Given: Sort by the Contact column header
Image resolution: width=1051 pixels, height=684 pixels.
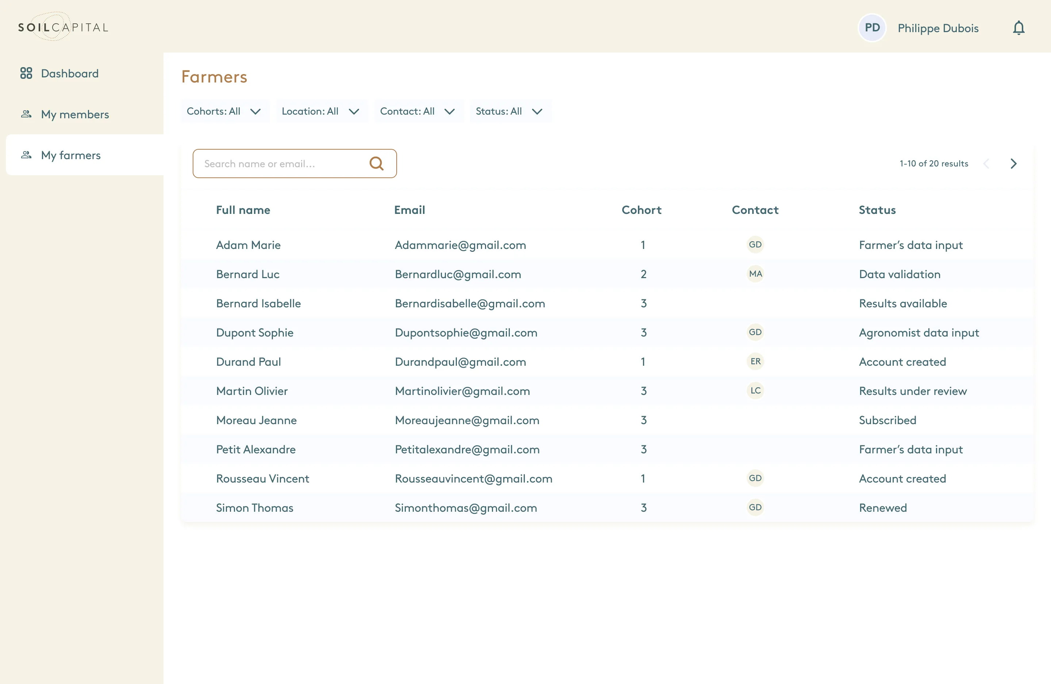Looking at the screenshot, I should point(755,210).
